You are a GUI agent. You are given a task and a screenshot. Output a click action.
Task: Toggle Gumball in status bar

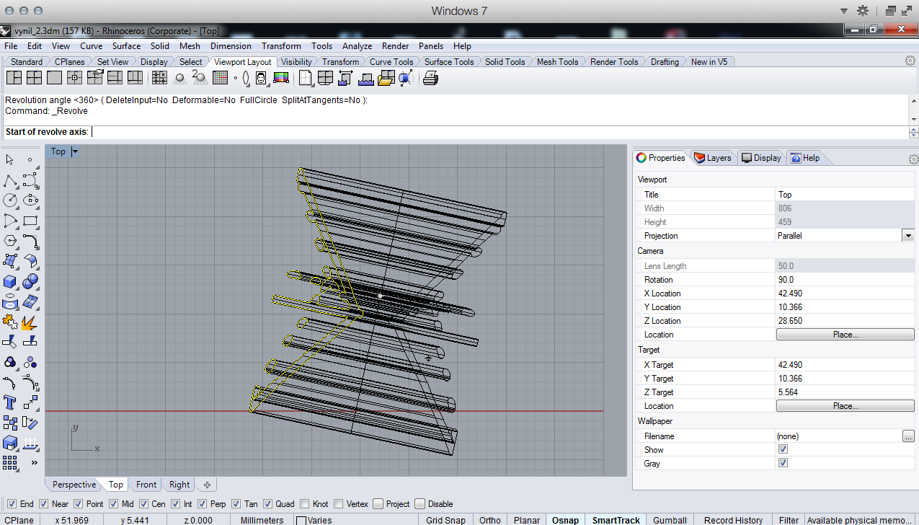pyautogui.click(x=670, y=520)
